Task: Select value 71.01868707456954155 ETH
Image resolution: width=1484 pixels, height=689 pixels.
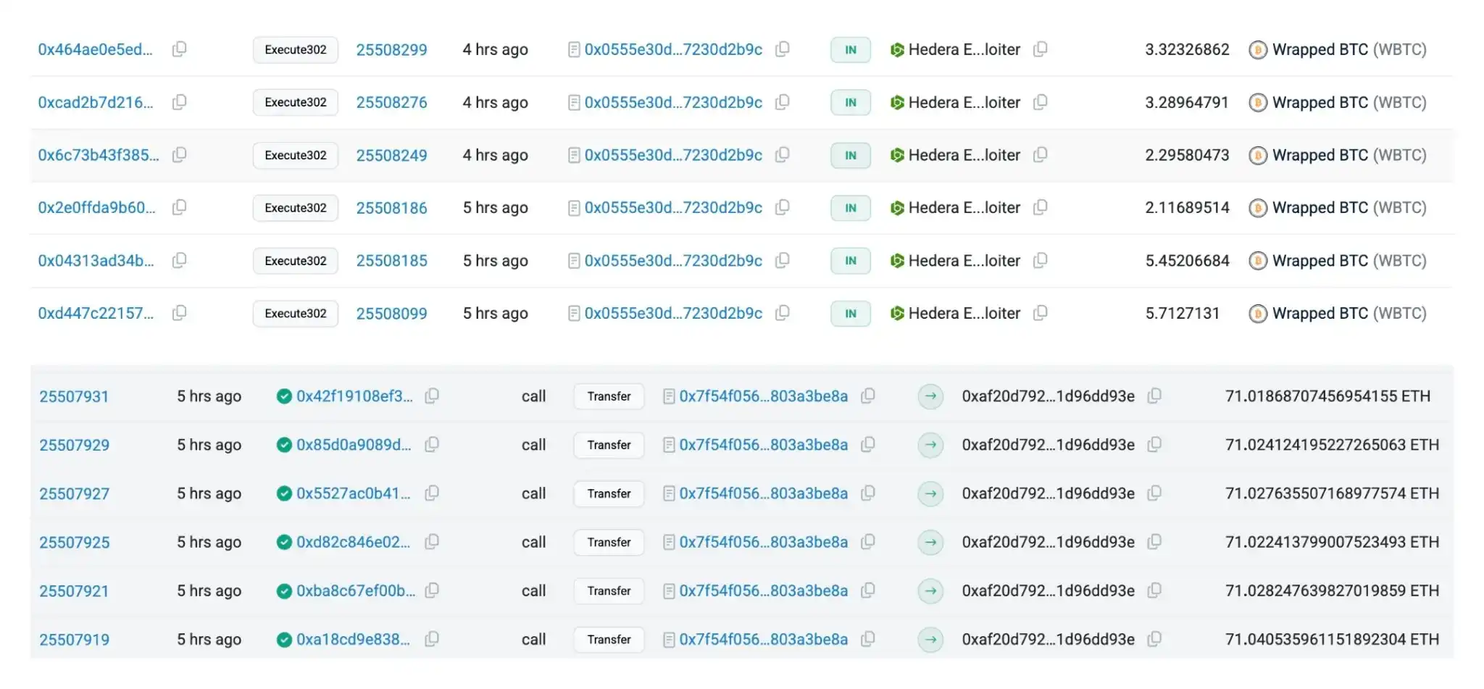Action: point(1327,396)
